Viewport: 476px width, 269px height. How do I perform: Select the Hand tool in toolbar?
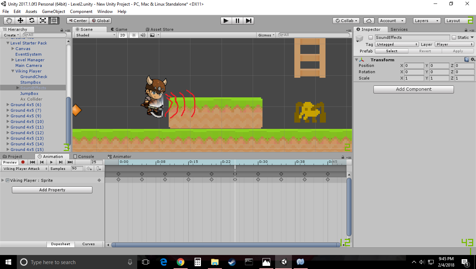click(9, 21)
